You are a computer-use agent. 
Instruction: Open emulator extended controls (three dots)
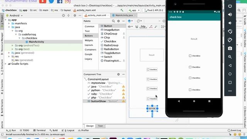coord(230,91)
